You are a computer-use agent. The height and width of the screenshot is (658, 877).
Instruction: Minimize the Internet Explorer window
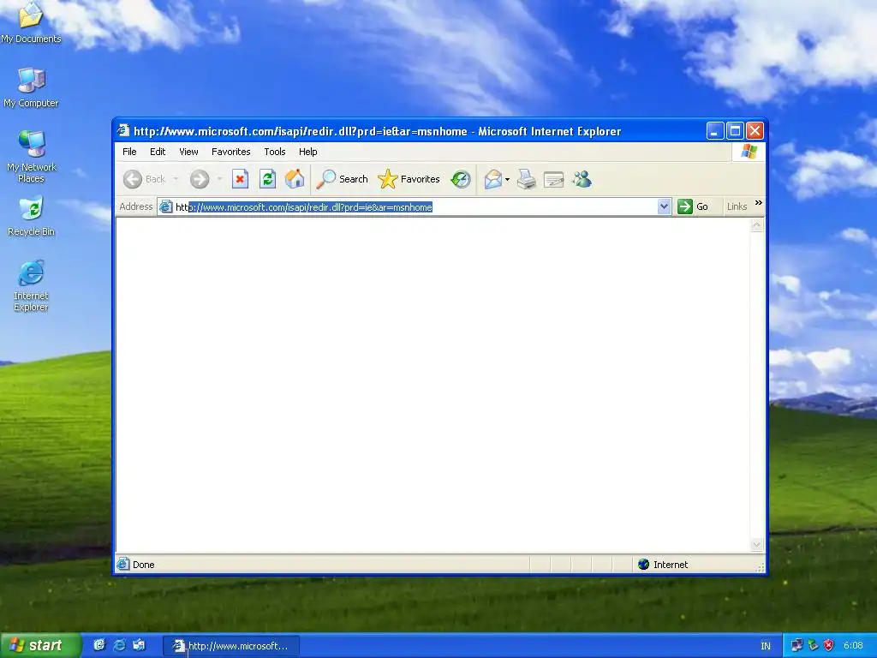pyautogui.click(x=715, y=131)
